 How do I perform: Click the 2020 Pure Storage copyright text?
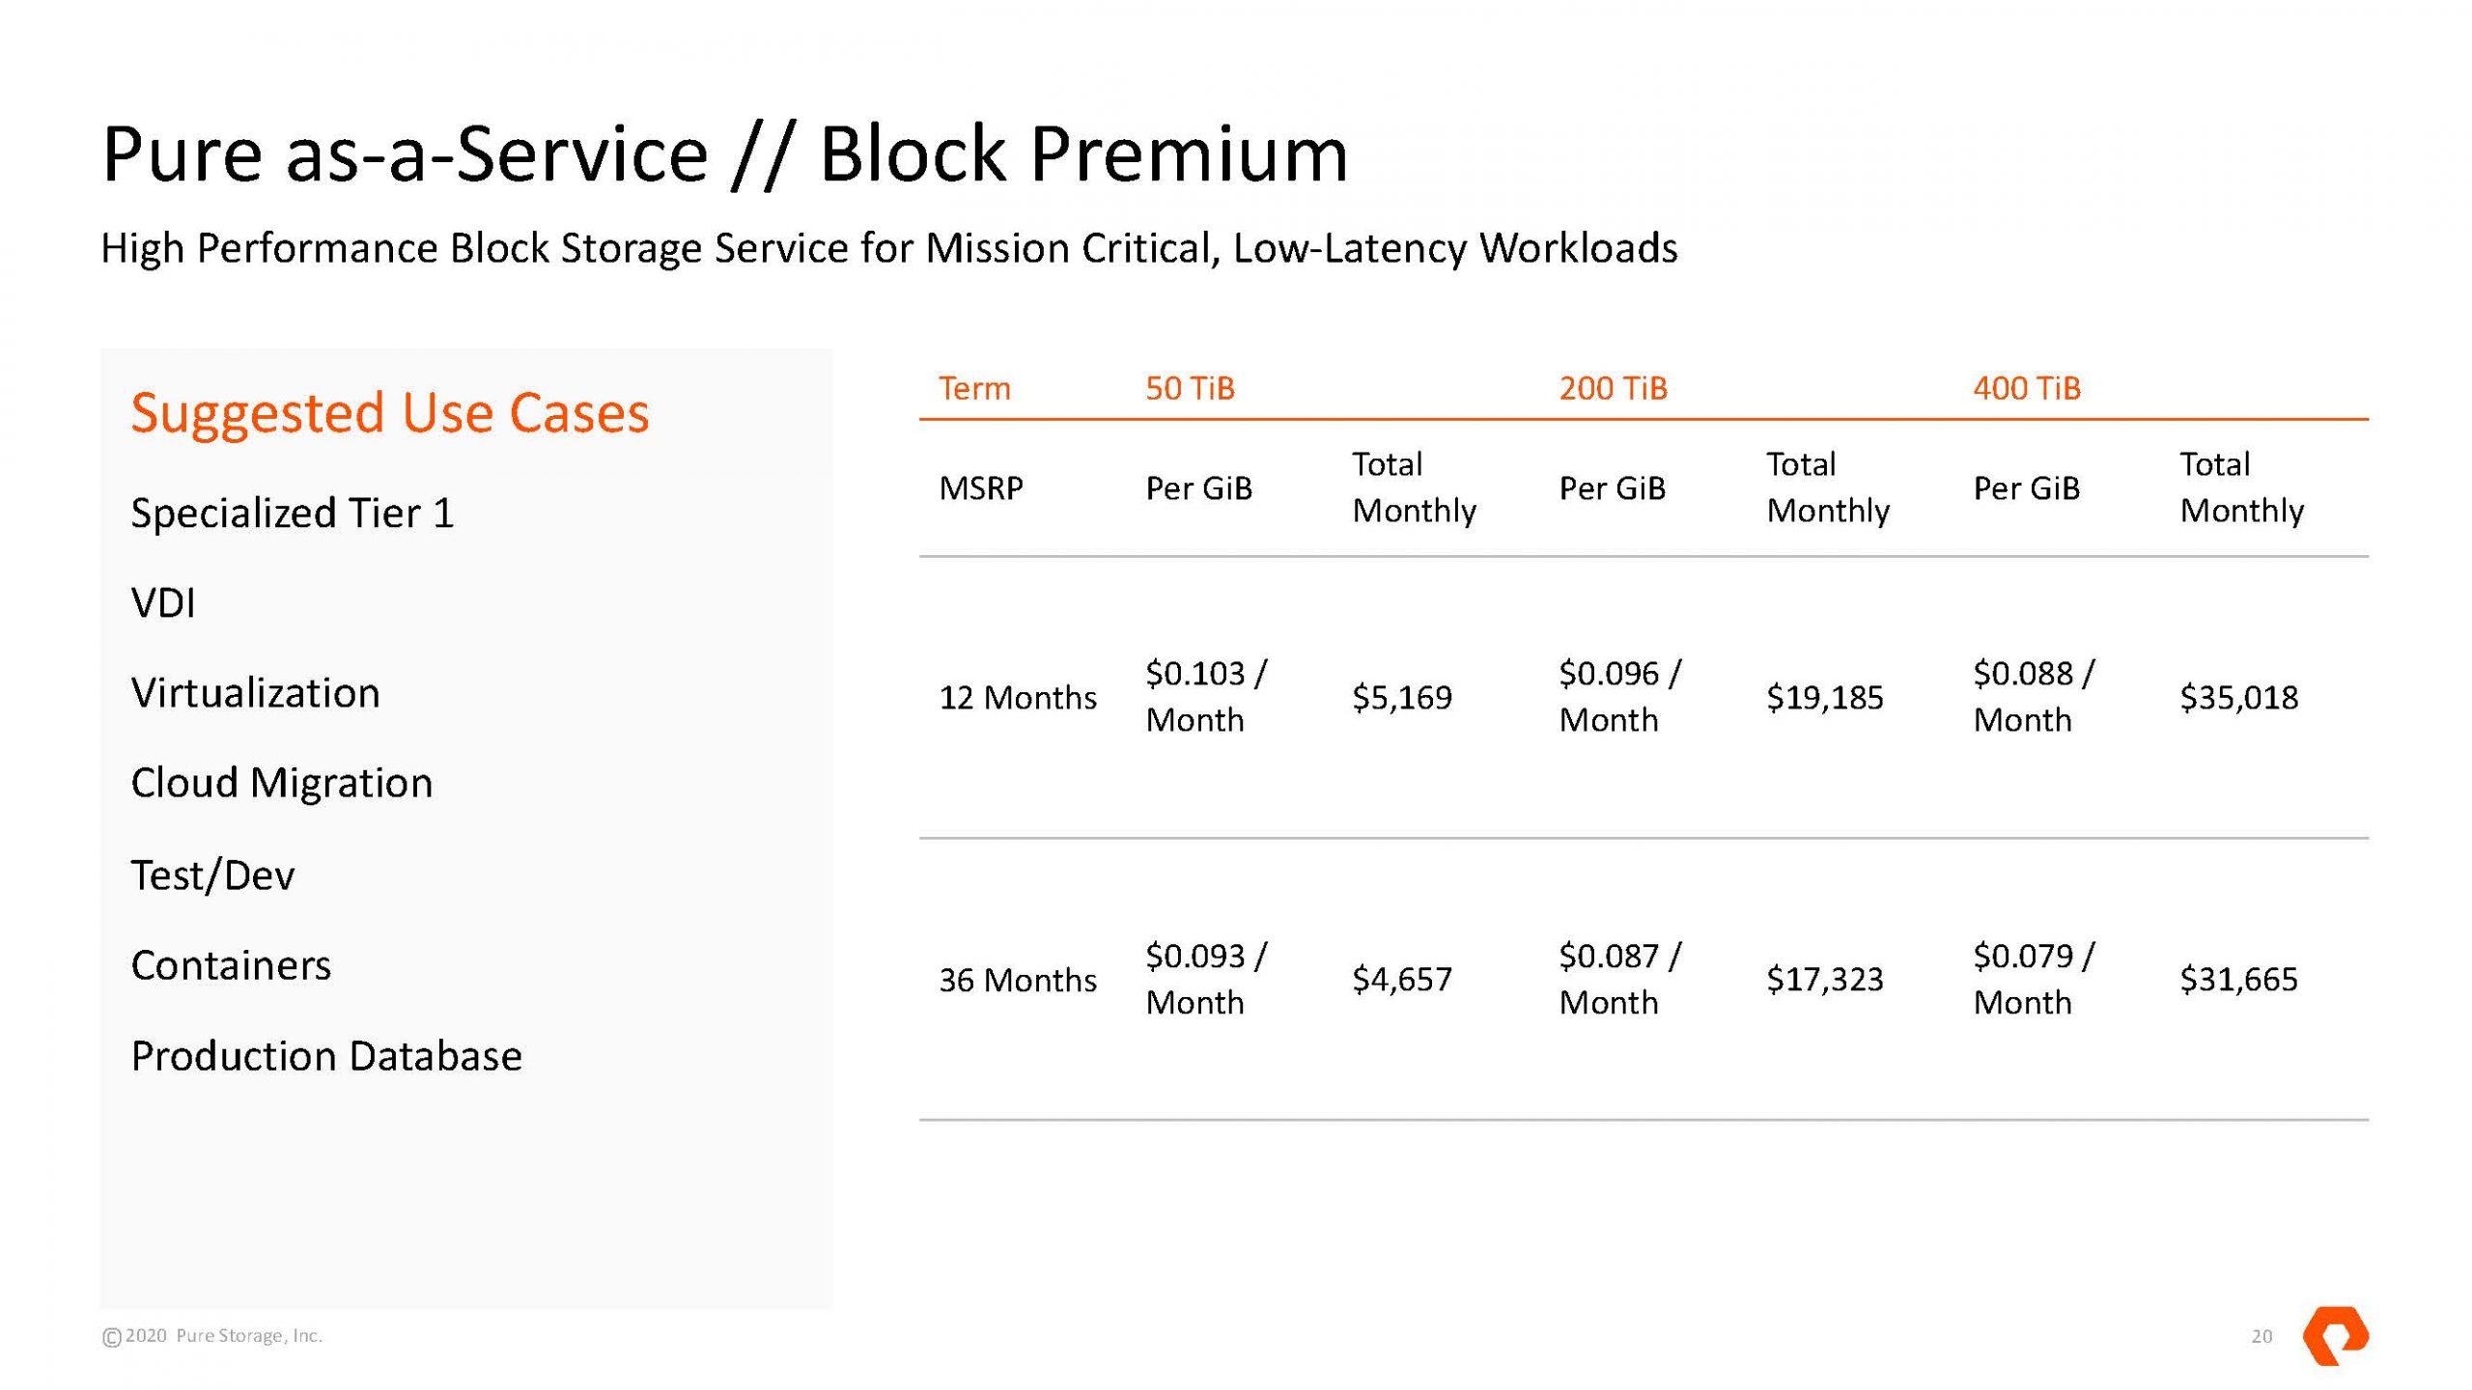point(212,1336)
